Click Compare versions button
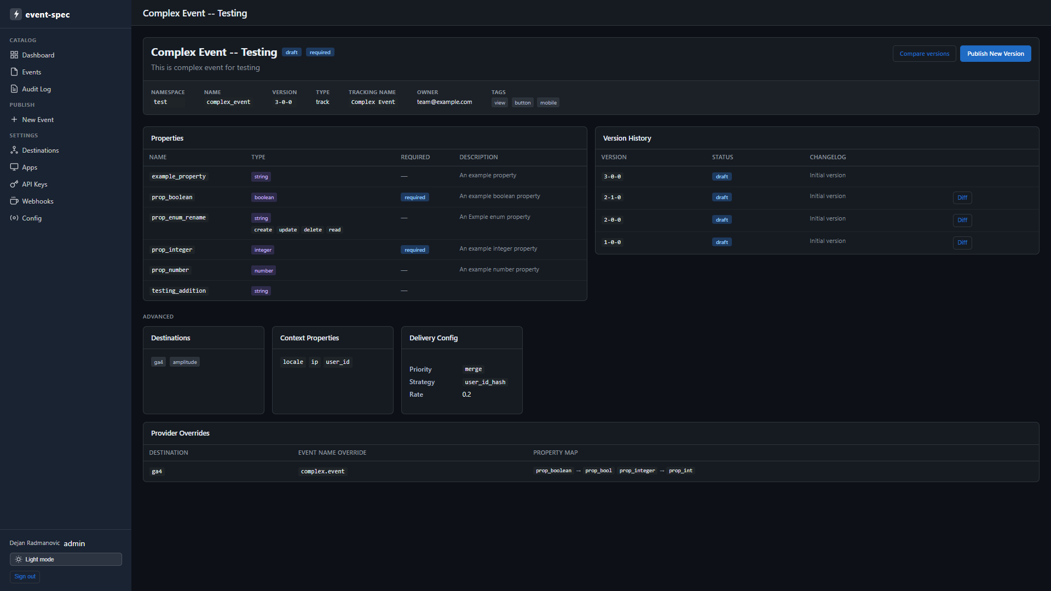This screenshot has width=1051, height=591. [924, 54]
